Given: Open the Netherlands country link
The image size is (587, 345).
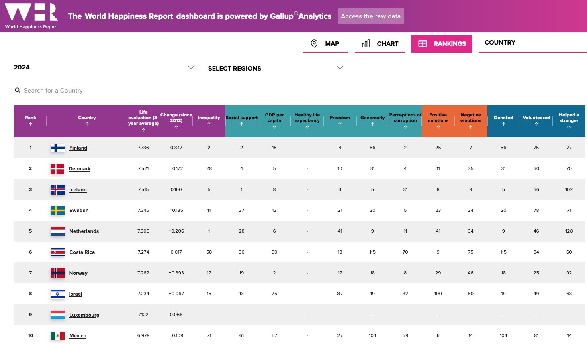Looking at the screenshot, I should pos(84,231).
